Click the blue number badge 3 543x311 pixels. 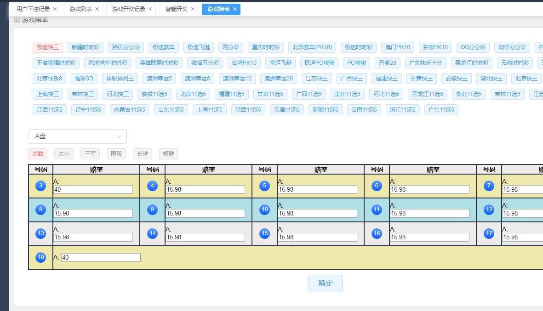(x=40, y=186)
